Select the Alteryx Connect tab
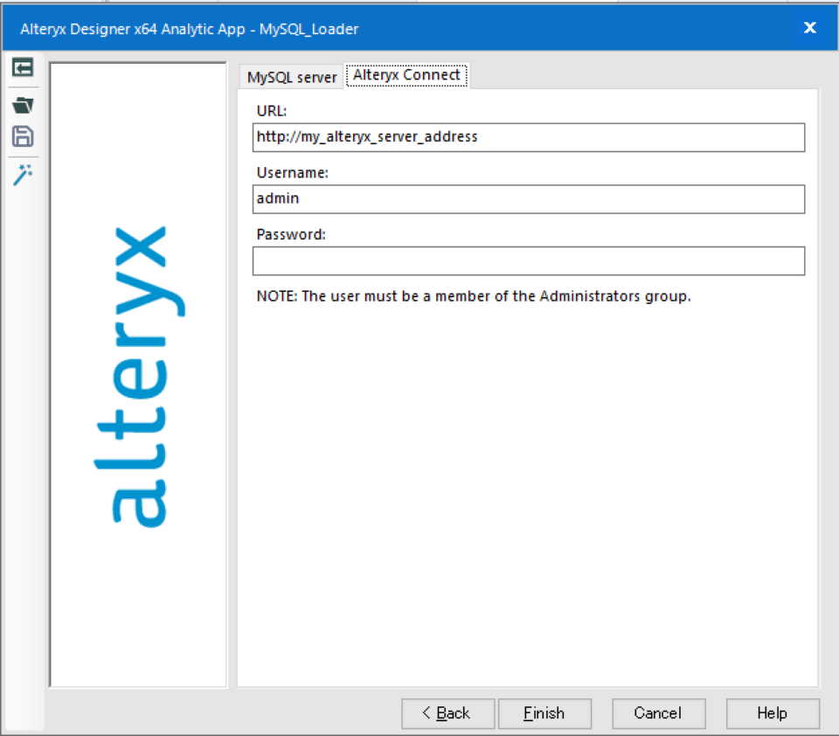The width and height of the screenshot is (839, 736). point(406,75)
